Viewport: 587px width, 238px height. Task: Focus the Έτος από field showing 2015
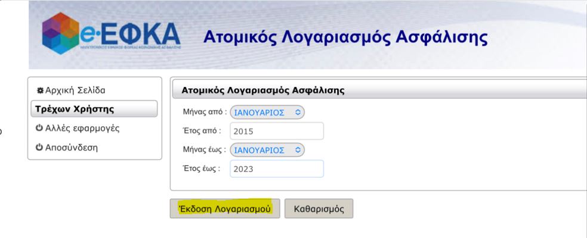(276, 131)
